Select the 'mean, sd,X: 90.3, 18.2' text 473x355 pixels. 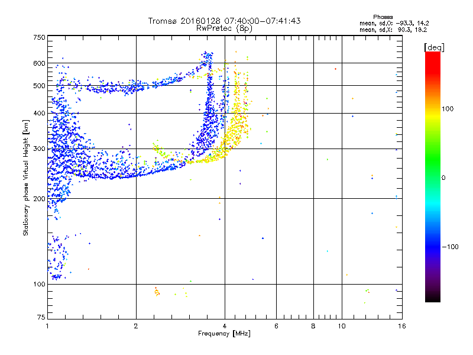click(393, 30)
